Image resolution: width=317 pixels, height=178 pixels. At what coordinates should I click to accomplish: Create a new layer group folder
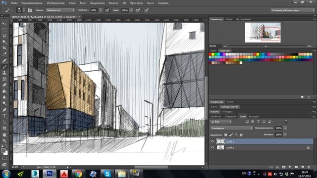[296, 167]
